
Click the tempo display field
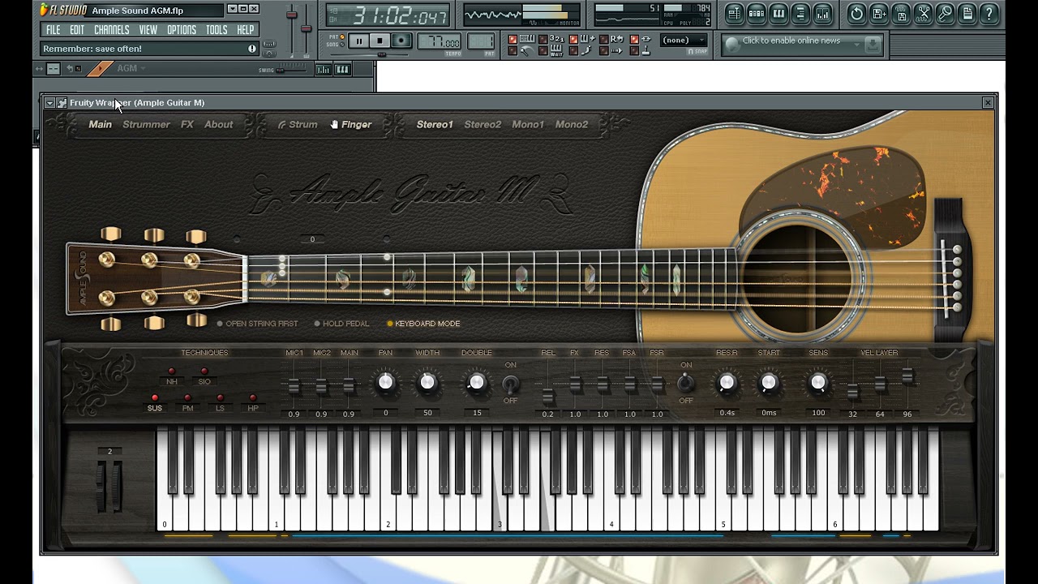pyautogui.click(x=440, y=41)
